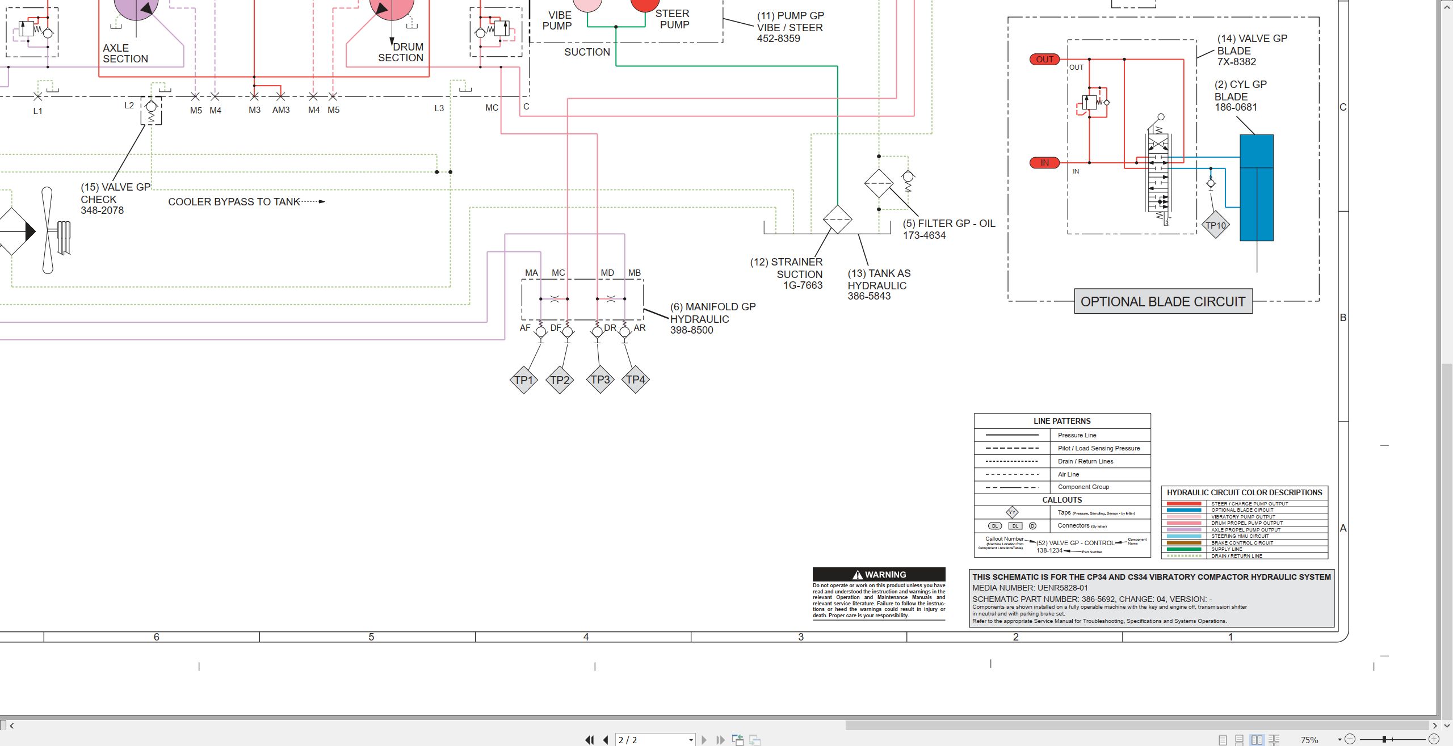Click the oil filter diamond symbol
The image size is (1453, 746).
(879, 183)
